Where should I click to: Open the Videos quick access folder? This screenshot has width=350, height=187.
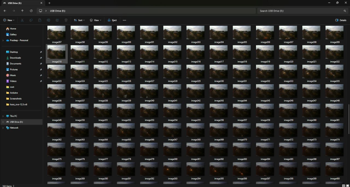pos(11,81)
